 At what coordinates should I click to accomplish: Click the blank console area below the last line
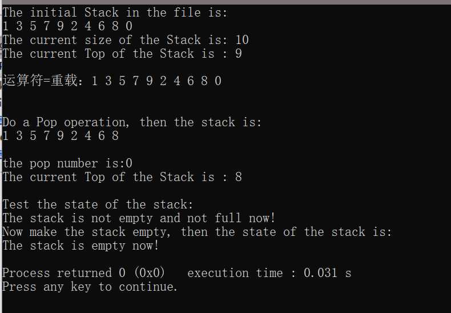[226, 303]
